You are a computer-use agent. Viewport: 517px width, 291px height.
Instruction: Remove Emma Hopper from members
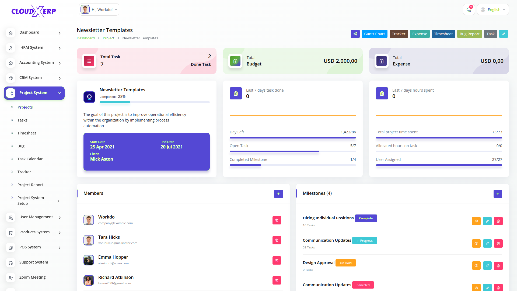coord(277,261)
